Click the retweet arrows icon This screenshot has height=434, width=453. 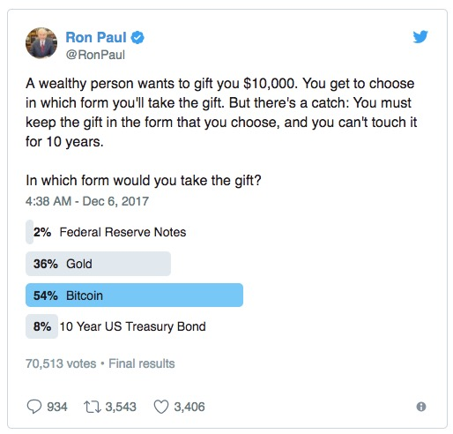click(93, 407)
